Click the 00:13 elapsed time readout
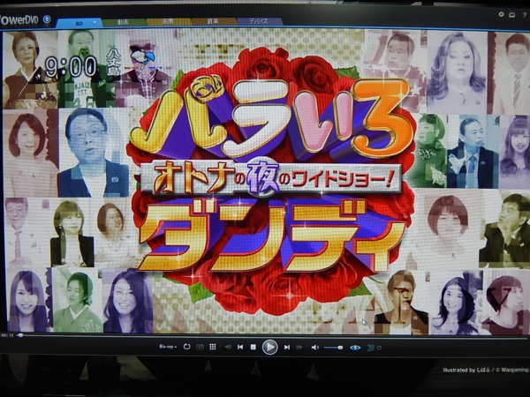 pyautogui.click(x=7, y=335)
